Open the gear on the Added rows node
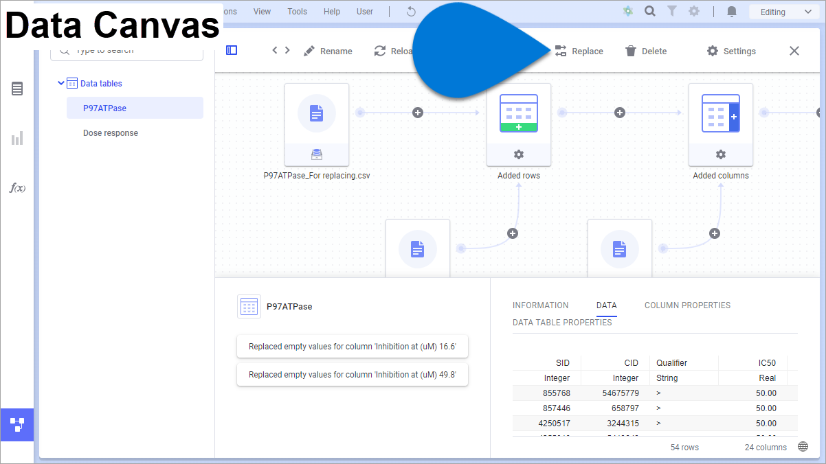The image size is (826, 464). point(519,154)
